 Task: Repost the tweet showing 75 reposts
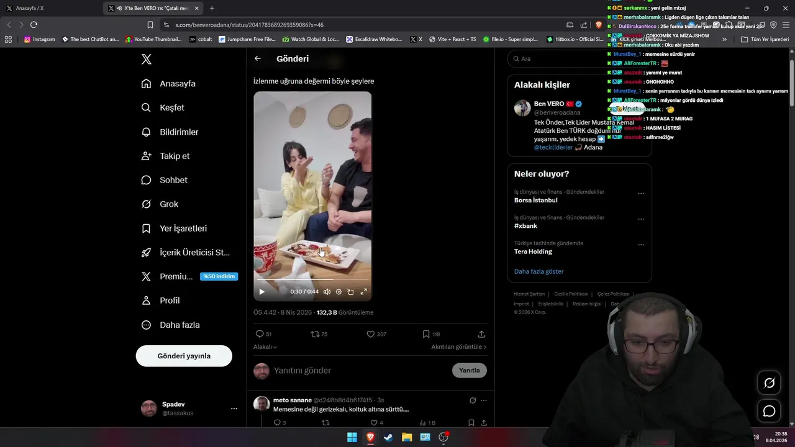tap(319, 334)
